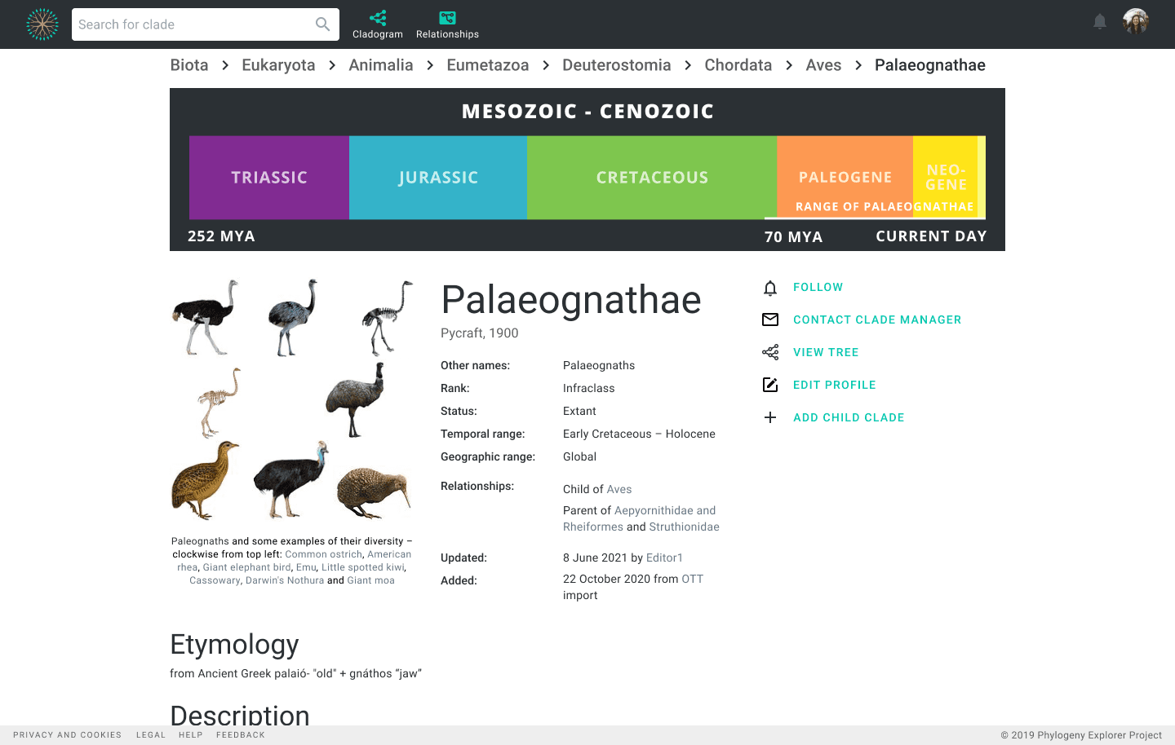Focus the Search for clade field
Image resolution: width=1175 pixels, height=745 pixels.
coord(193,24)
